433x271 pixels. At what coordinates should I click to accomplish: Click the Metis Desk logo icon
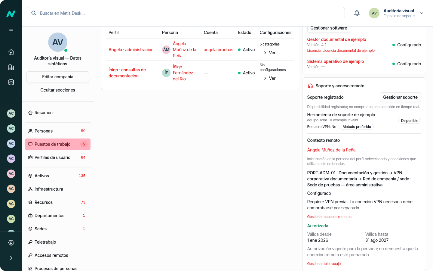coord(11,14)
